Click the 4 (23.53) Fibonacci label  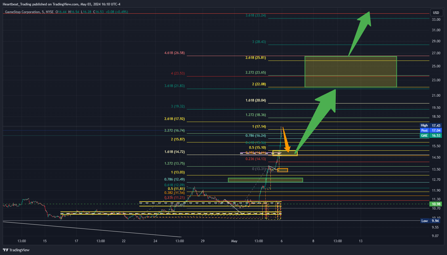178,73
